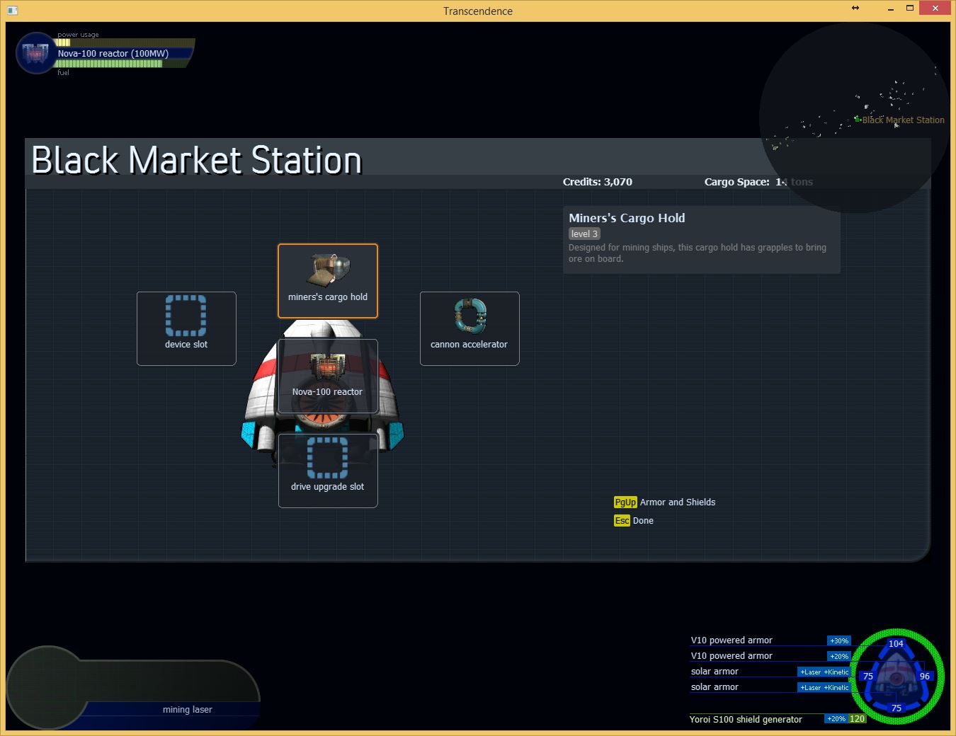Image resolution: width=956 pixels, height=736 pixels.
Task: Click the Cargo Space readout
Action: [758, 182]
